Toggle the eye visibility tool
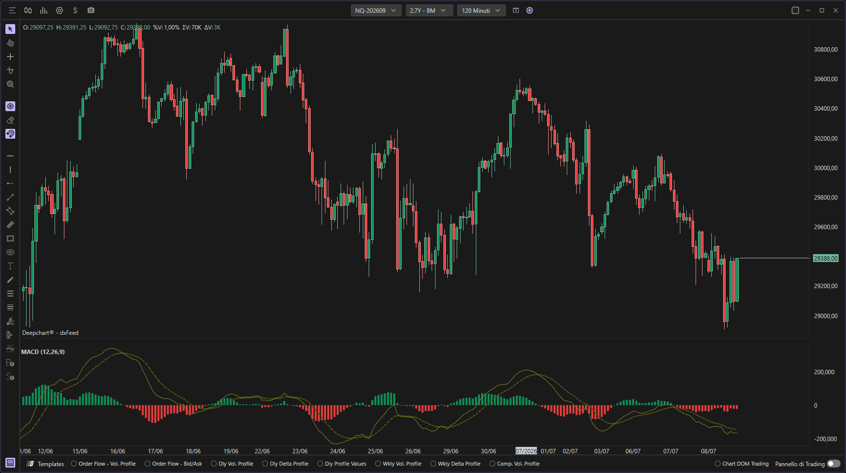Viewport: 846px width, 473px height. [x=10, y=106]
